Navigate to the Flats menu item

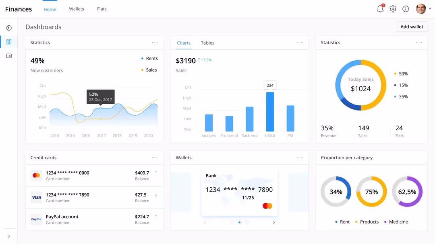click(101, 8)
